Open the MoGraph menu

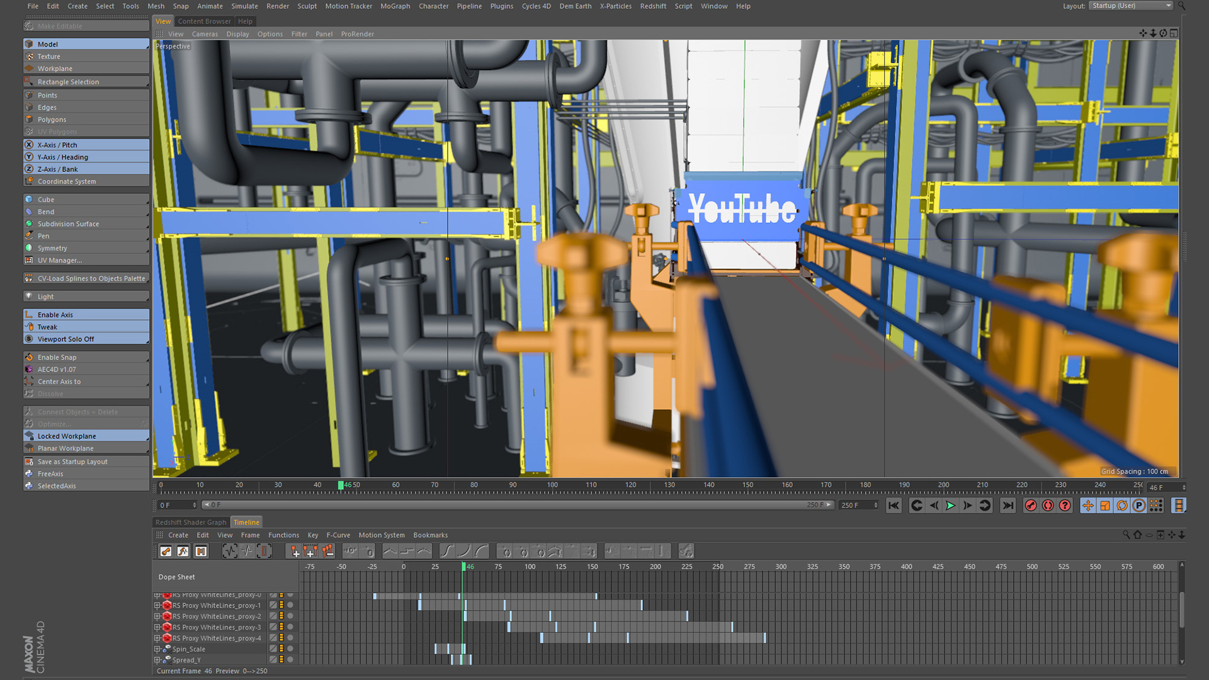[395, 6]
